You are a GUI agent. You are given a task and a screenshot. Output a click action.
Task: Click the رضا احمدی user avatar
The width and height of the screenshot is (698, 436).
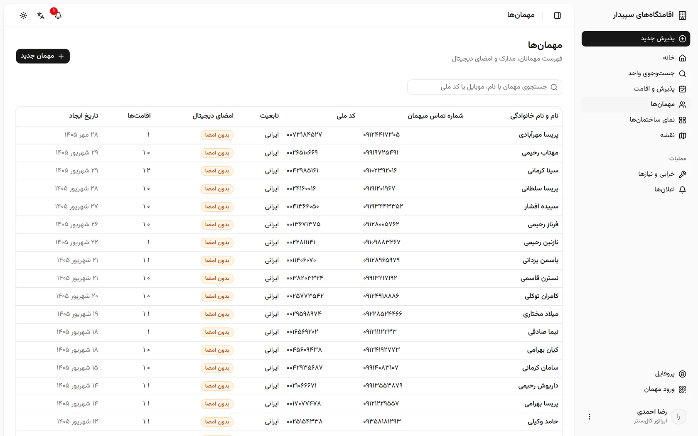(x=678, y=416)
